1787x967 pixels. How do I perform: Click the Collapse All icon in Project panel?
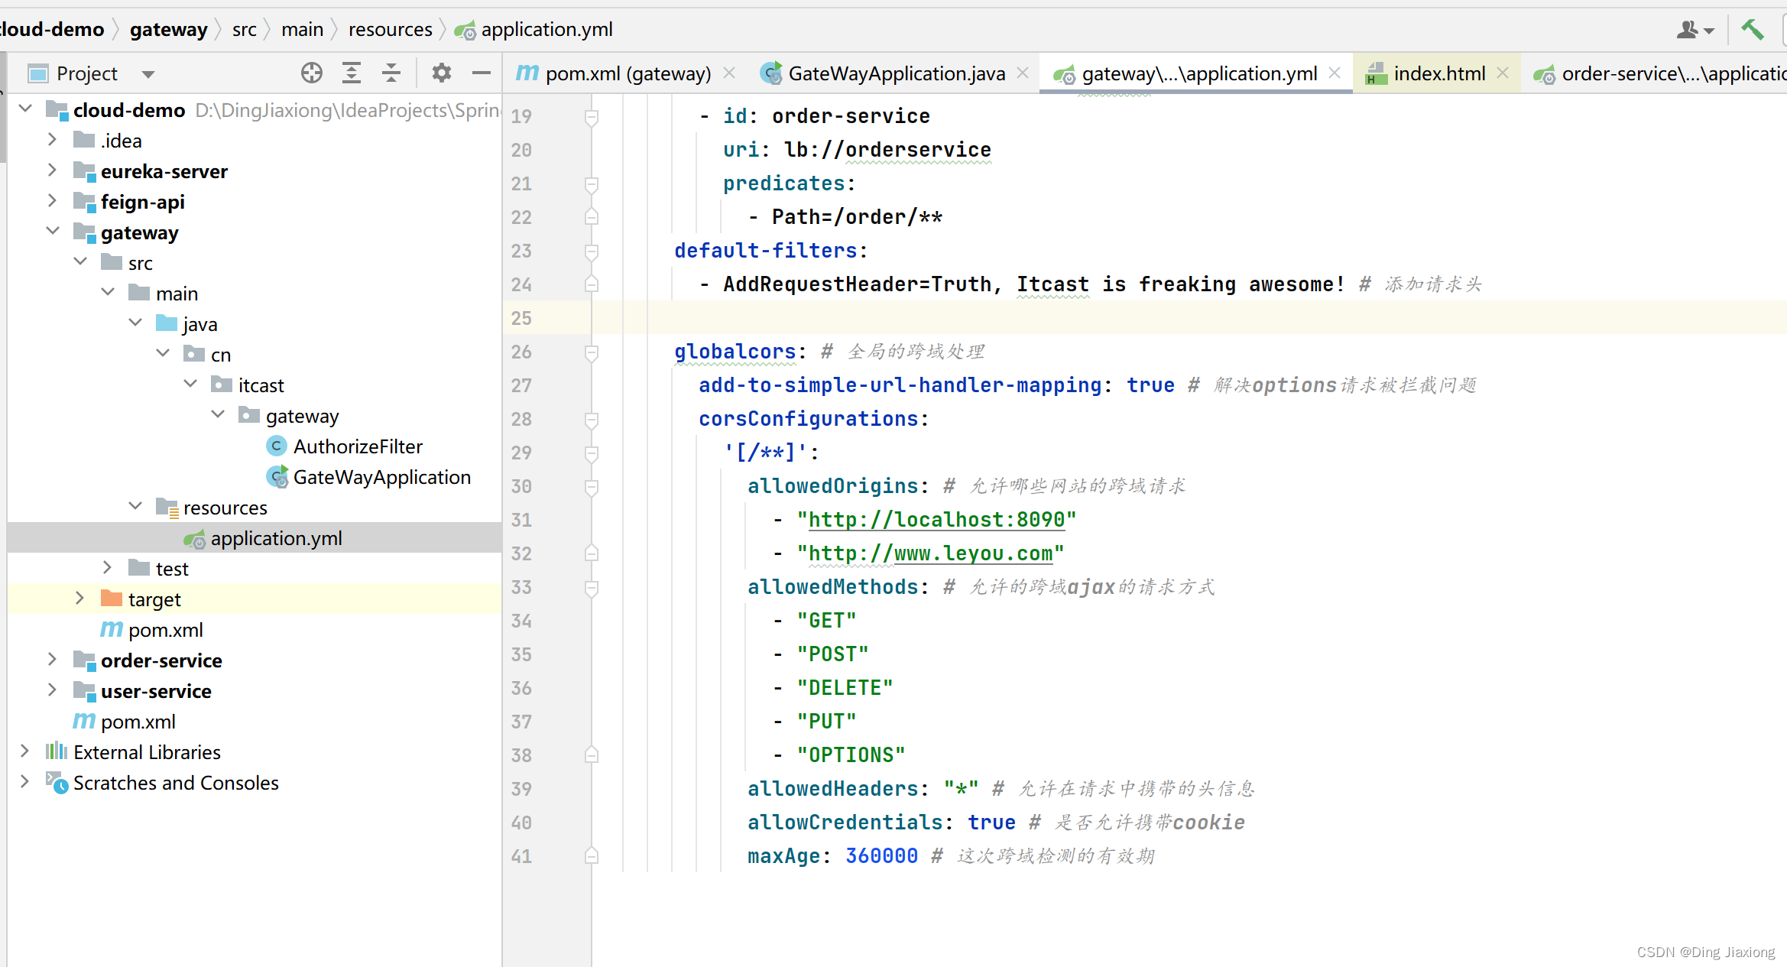pos(391,73)
